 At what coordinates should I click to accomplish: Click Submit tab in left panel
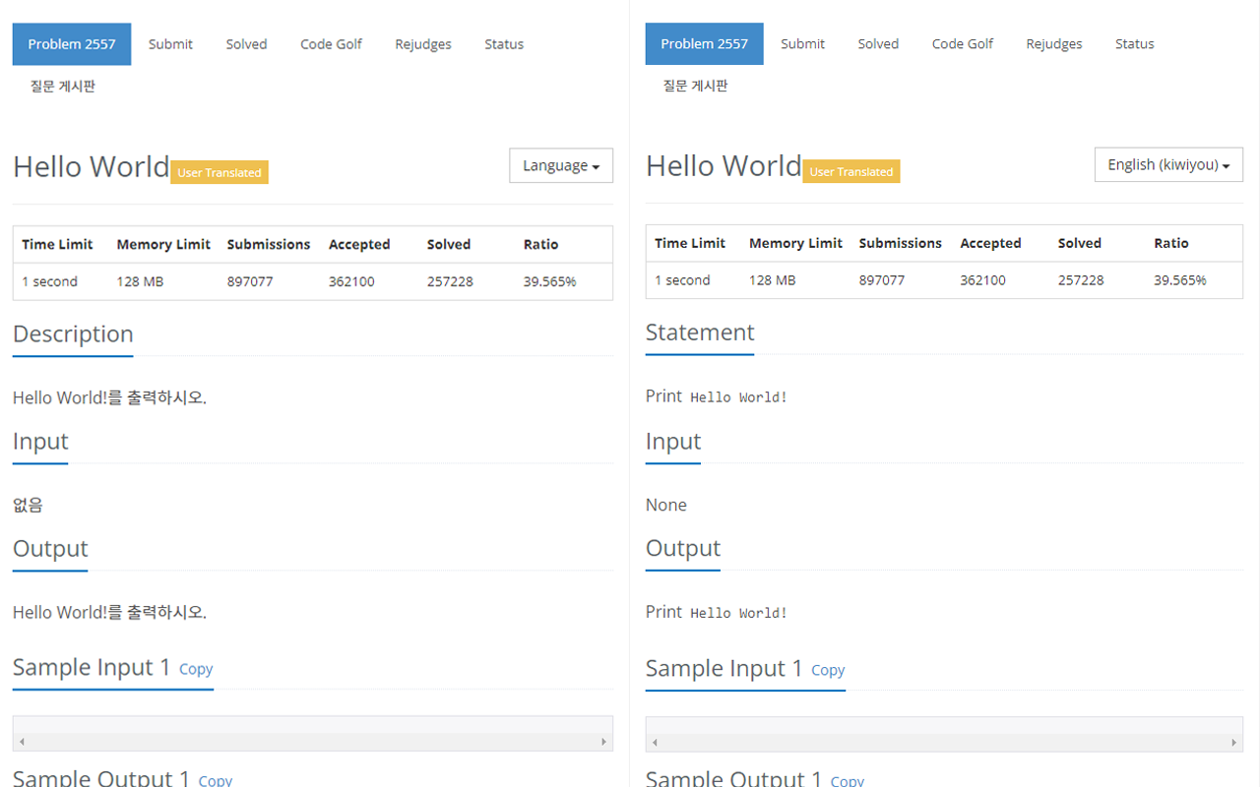click(170, 44)
